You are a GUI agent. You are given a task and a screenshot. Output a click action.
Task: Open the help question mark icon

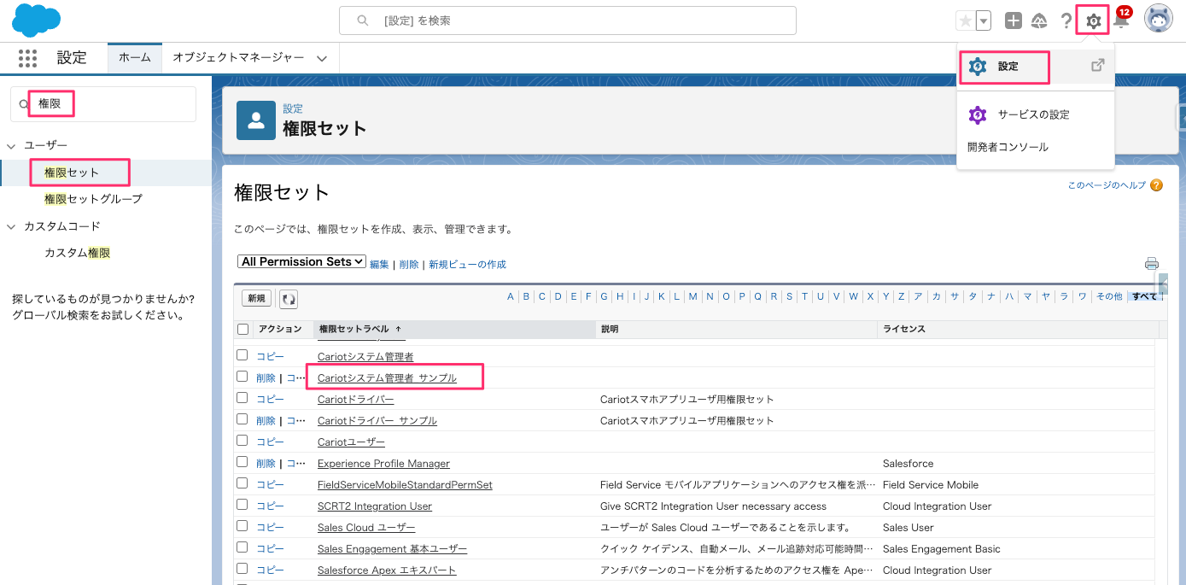[1066, 21]
